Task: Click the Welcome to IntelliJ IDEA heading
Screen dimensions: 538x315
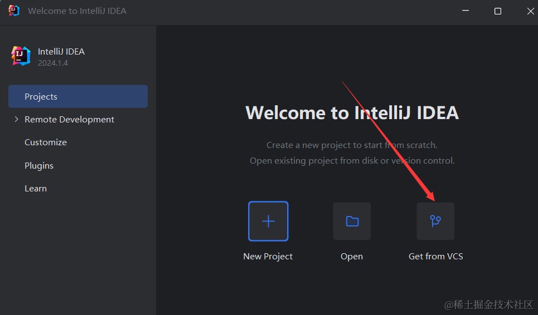Action: pyautogui.click(x=352, y=113)
